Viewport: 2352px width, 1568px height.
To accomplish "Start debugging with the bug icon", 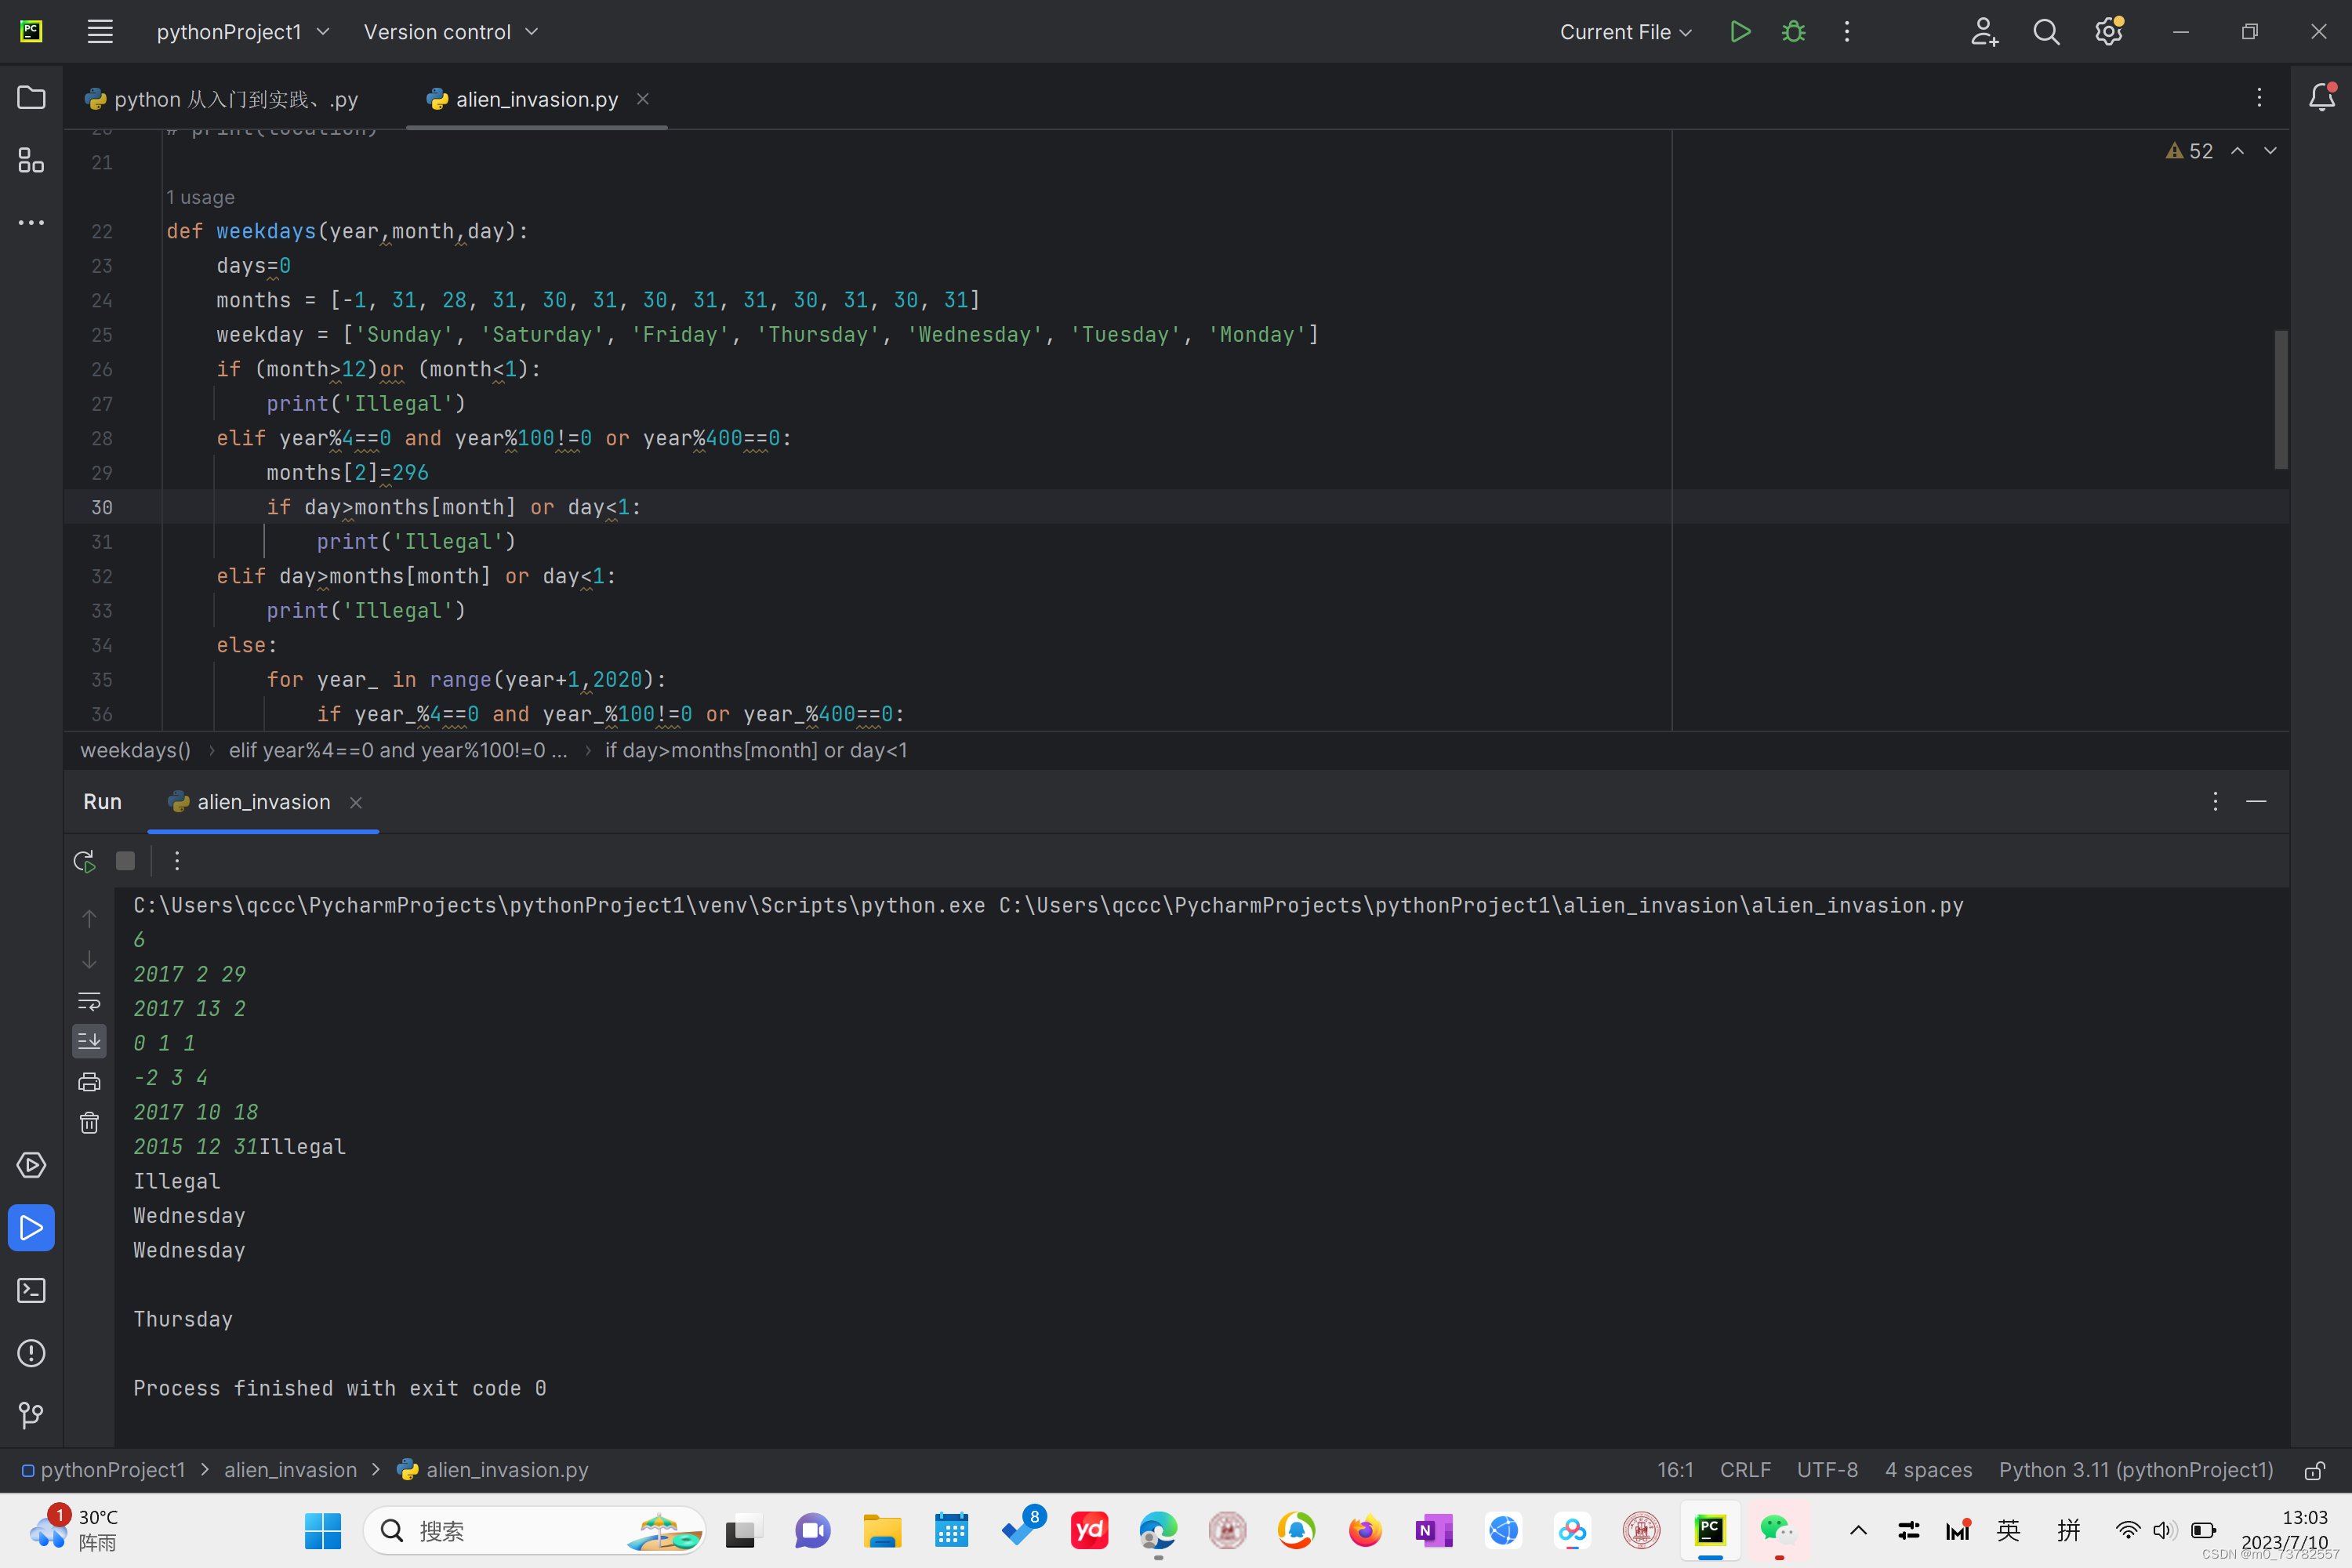I will [1793, 32].
